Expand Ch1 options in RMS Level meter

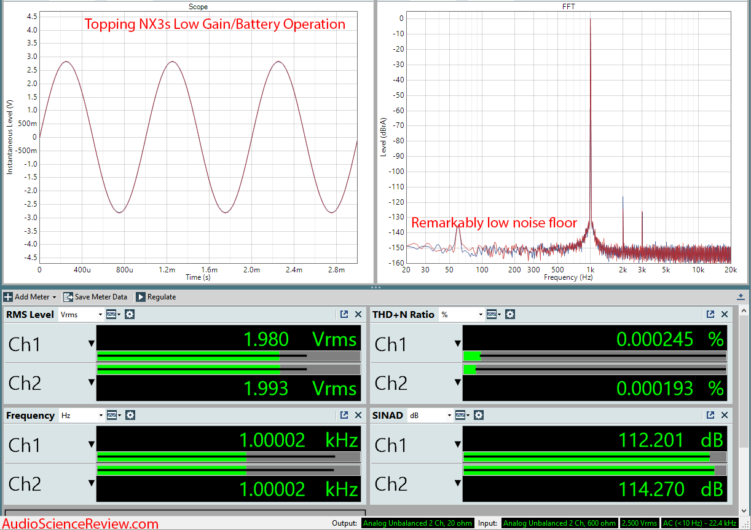[x=92, y=344]
